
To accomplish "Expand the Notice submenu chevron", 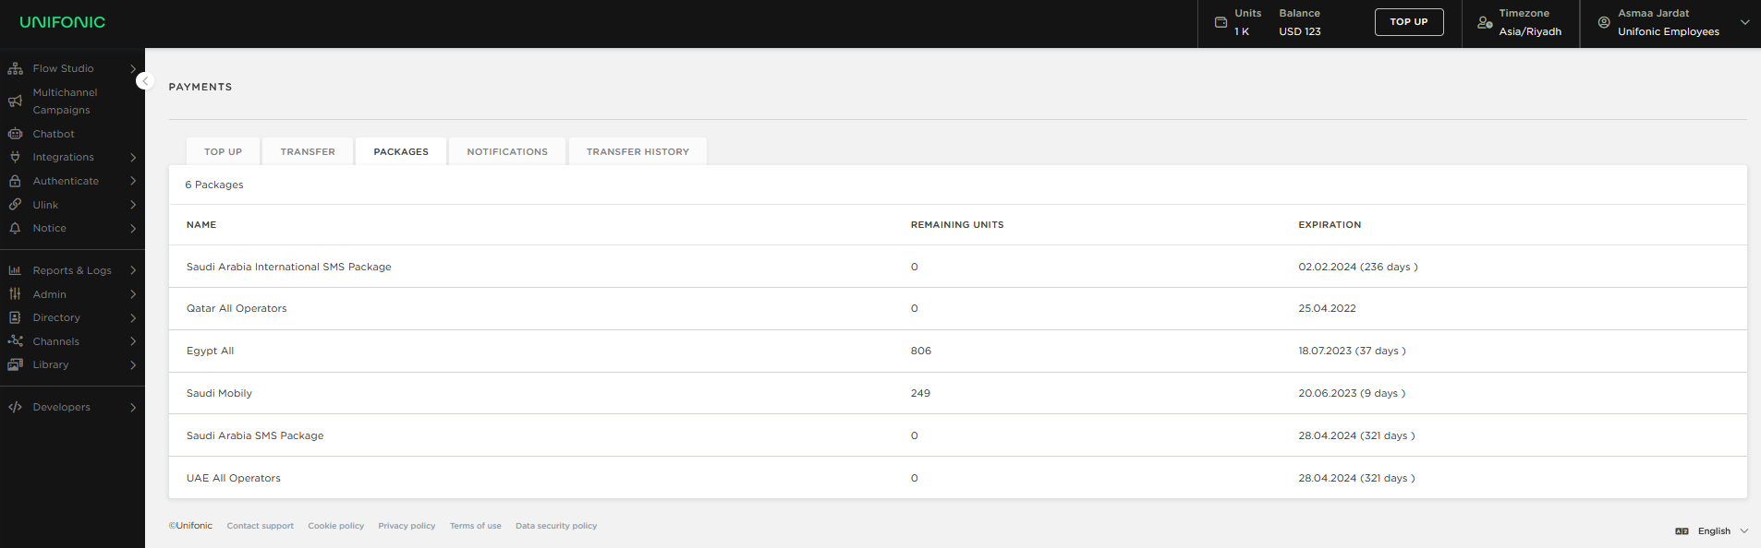I will click(133, 229).
